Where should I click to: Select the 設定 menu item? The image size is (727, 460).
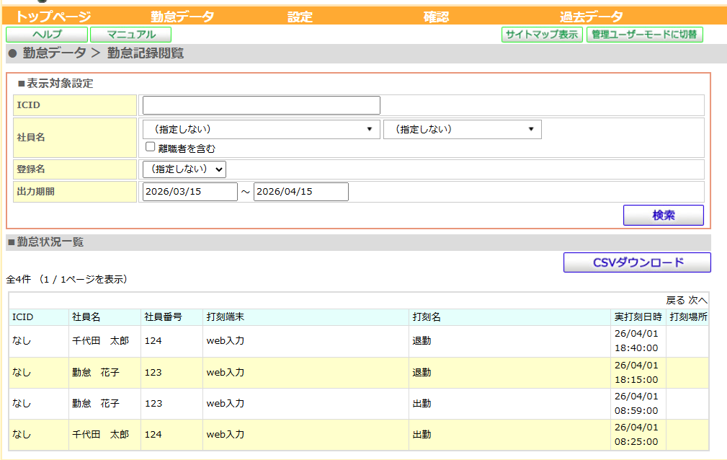tap(300, 17)
